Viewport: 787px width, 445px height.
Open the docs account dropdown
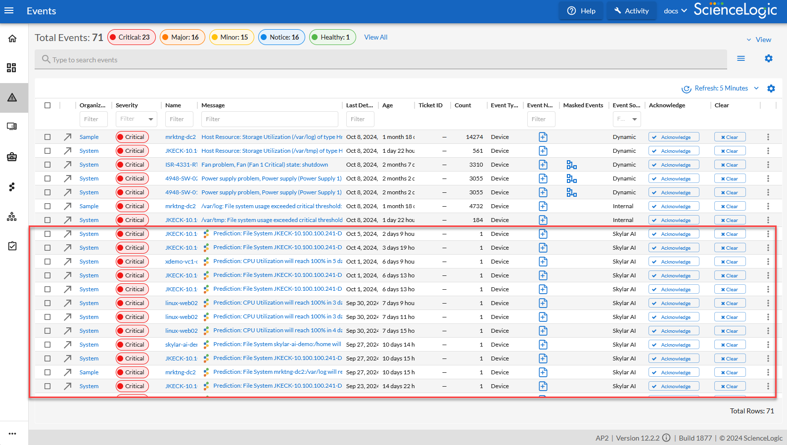pyautogui.click(x=675, y=11)
